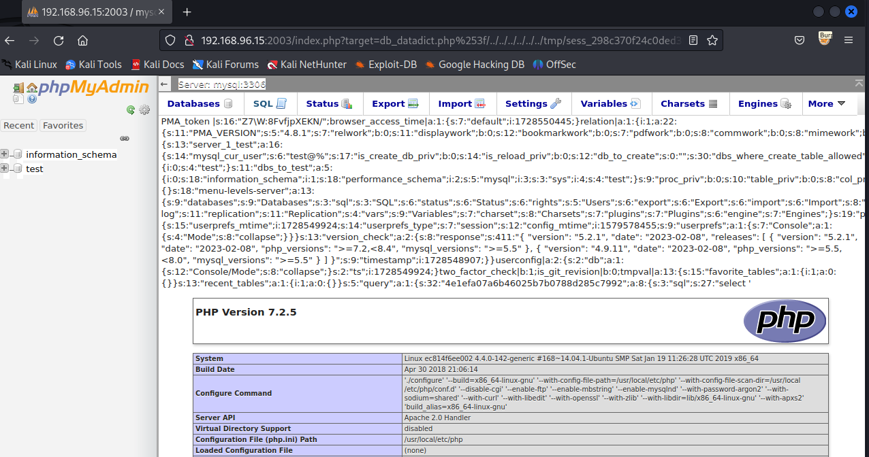
Task: Go back to the previous browser page
Action: click(10, 40)
